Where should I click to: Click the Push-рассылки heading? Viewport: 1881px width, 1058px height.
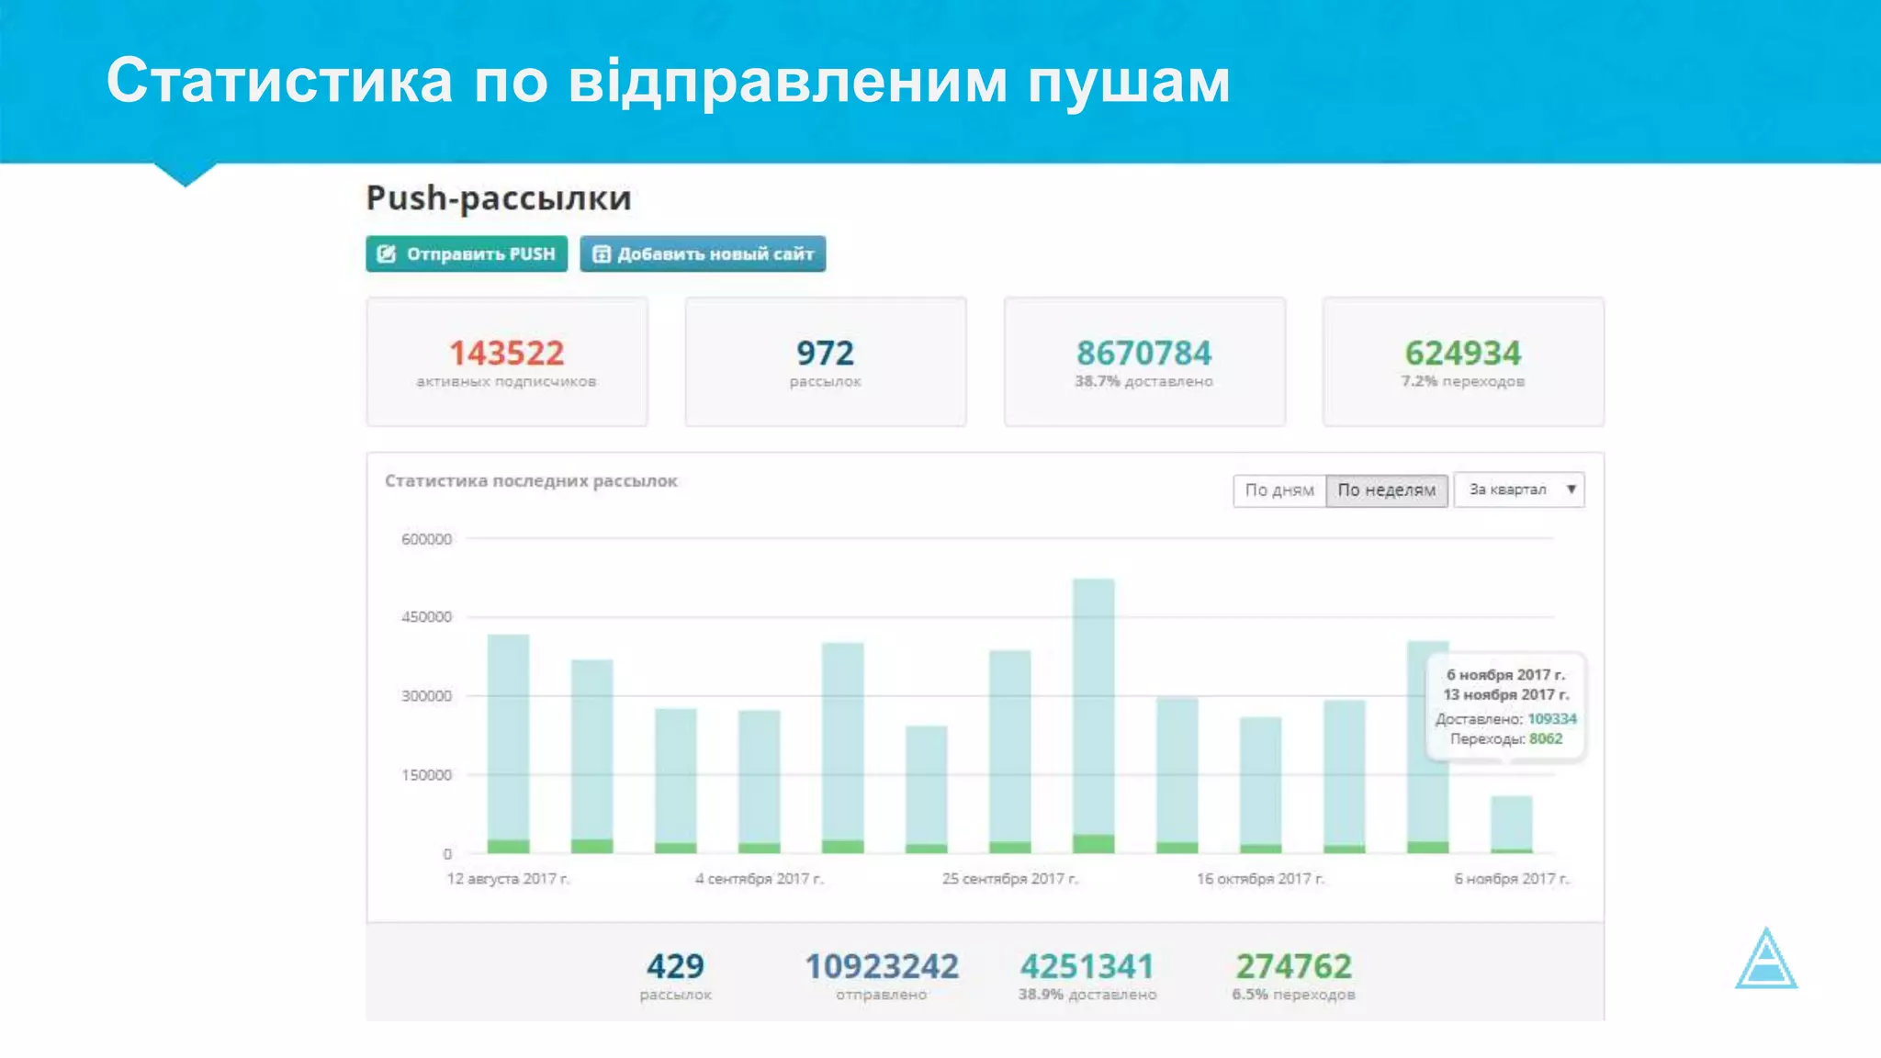click(499, 198)
